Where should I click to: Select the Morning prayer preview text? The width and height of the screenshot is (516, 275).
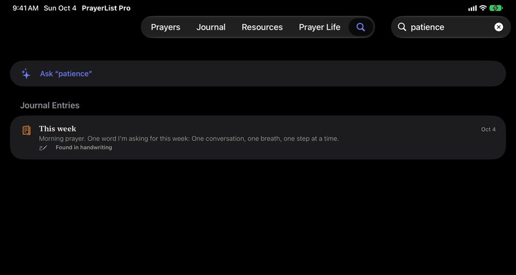pyautogui.click(x=189, y=139)
